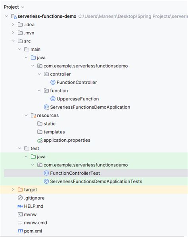Click the pom.xml Maven icon
Screen dimensions: 188x237
pos(20,231)
